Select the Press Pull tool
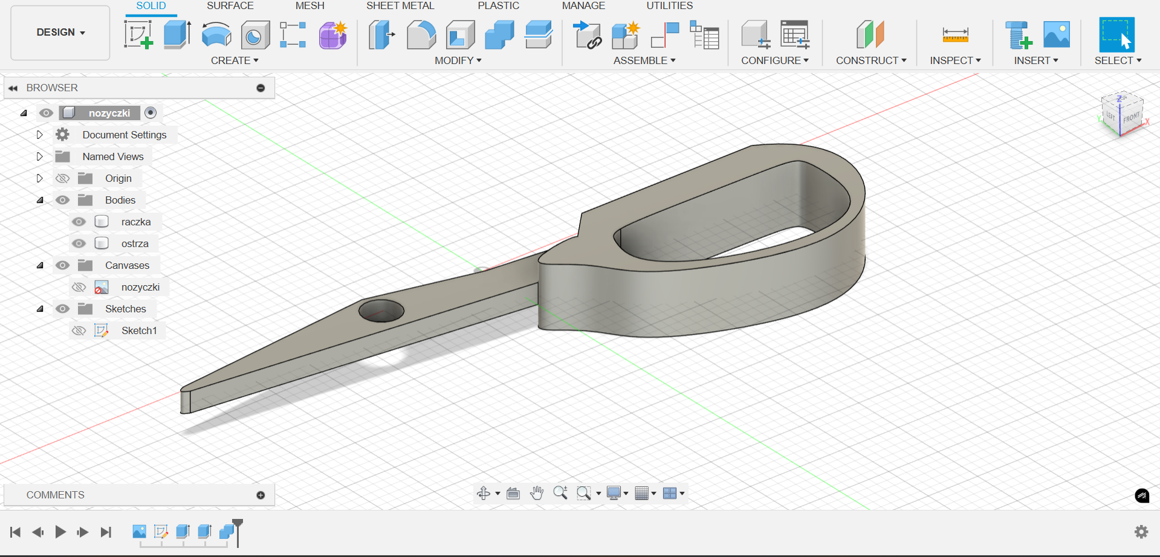Viewport: 1160px width, 557px height. 381,34
